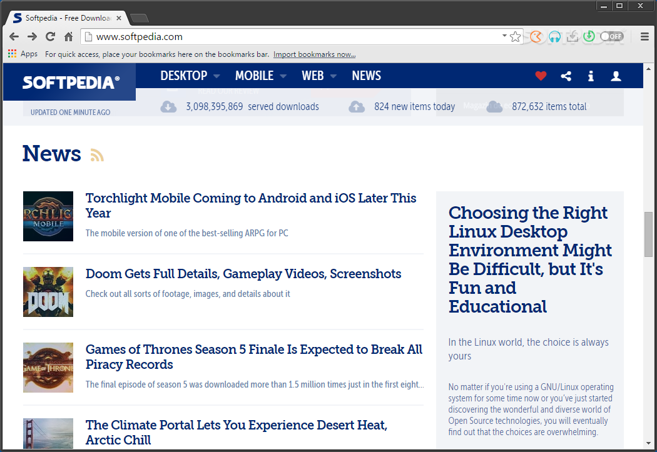Click the items total cloud icon

tap(494, 107)
